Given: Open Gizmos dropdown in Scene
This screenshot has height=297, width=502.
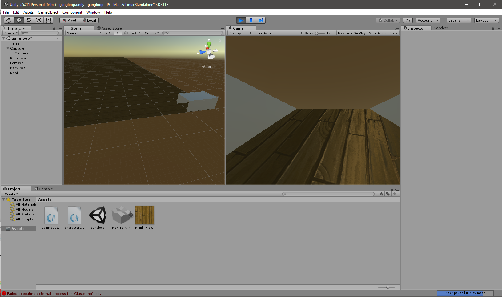Looking at the screenshot, I should (x=151, y=33).
